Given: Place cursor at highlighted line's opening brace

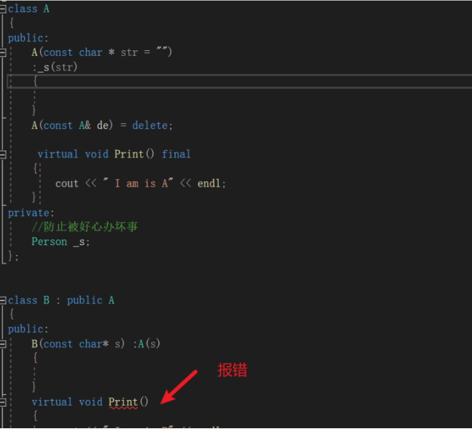Looking at the screenshot, I should 35,81.
